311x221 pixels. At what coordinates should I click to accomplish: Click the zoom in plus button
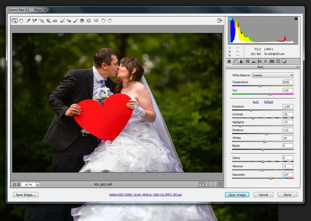click(x=19, y=185)
